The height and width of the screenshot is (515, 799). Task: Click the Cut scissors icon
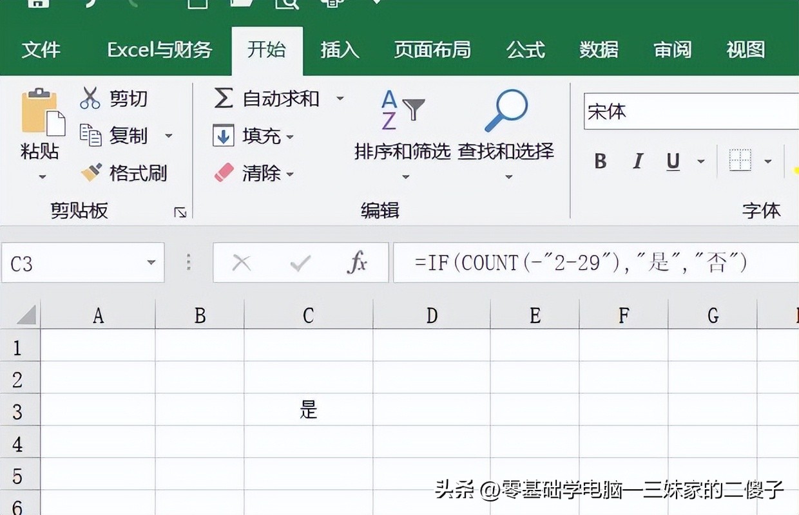[90, 98]
